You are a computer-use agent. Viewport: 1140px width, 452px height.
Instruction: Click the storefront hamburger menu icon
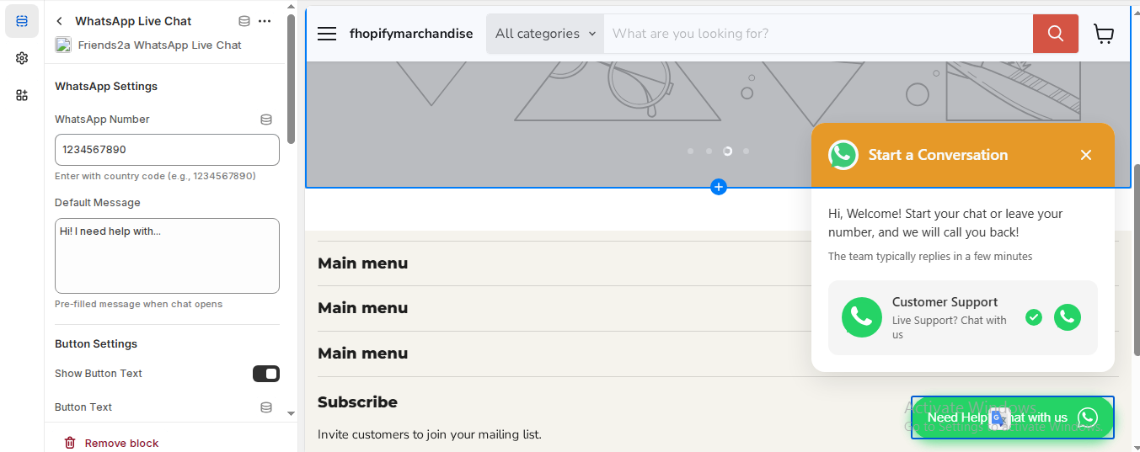coord(327,34)
